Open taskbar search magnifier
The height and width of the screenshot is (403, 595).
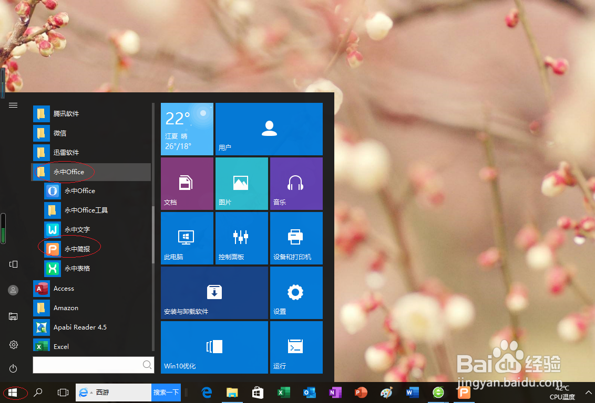click(x=38, y=393)
